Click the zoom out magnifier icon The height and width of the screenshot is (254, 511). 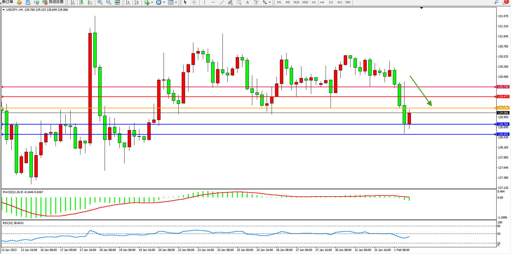[x=109, y=2]
